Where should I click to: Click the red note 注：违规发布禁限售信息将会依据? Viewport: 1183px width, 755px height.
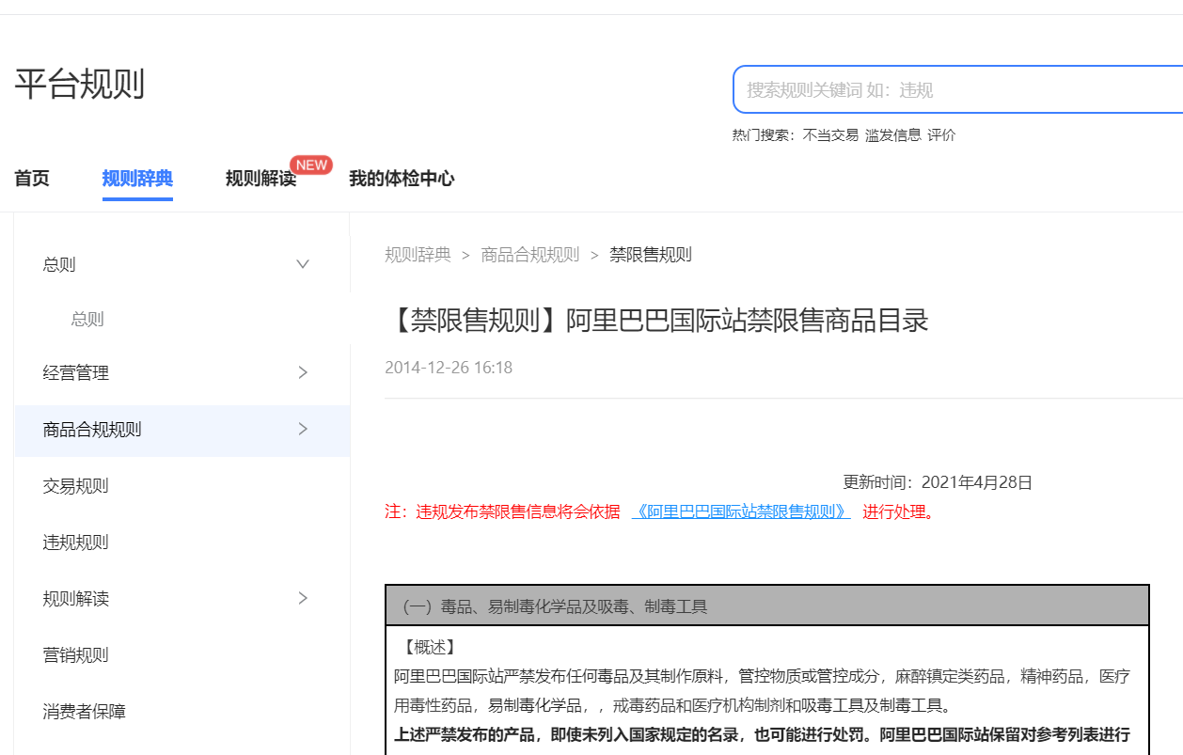[502, 512]
